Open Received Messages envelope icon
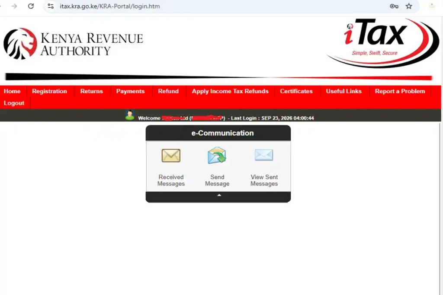The width and height of the screenshot is (443, 295). (171, 155)
